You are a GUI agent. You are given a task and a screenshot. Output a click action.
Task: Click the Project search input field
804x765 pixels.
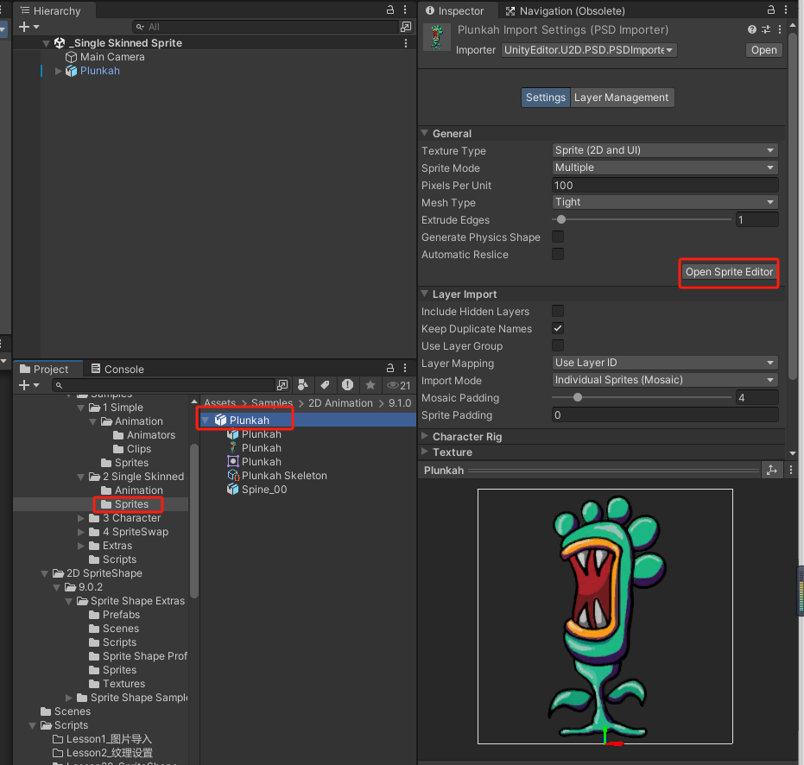tap(164, 385)
